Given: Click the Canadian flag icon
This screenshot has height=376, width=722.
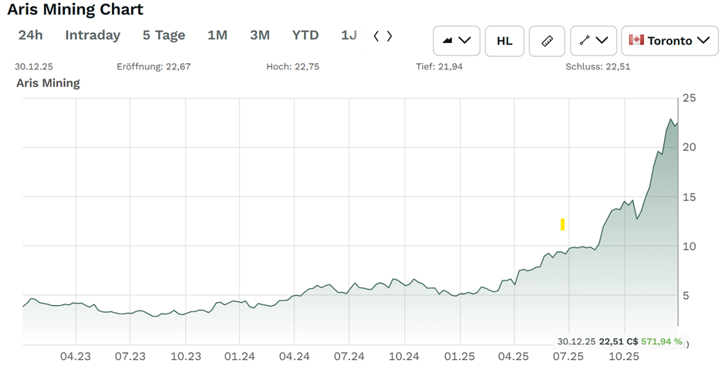Looking at the screenshot, I should [636, 41].
